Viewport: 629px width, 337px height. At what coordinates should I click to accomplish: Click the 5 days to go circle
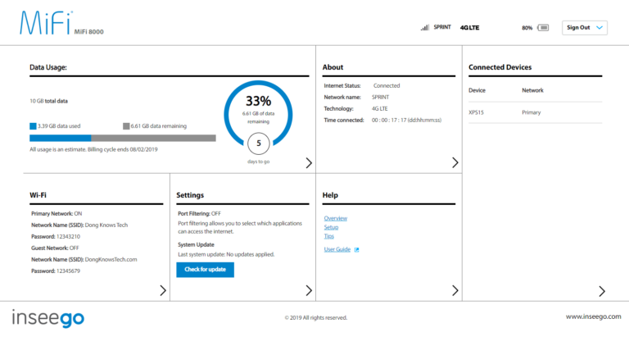pos(259,144)
